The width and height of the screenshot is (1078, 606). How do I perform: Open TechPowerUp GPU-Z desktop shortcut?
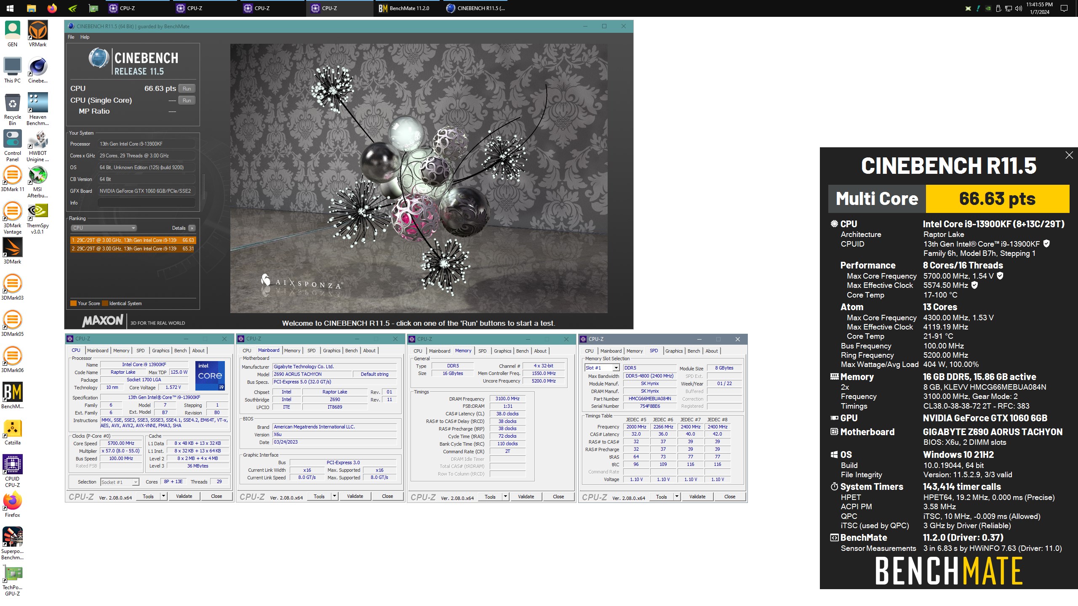[12, 580]
